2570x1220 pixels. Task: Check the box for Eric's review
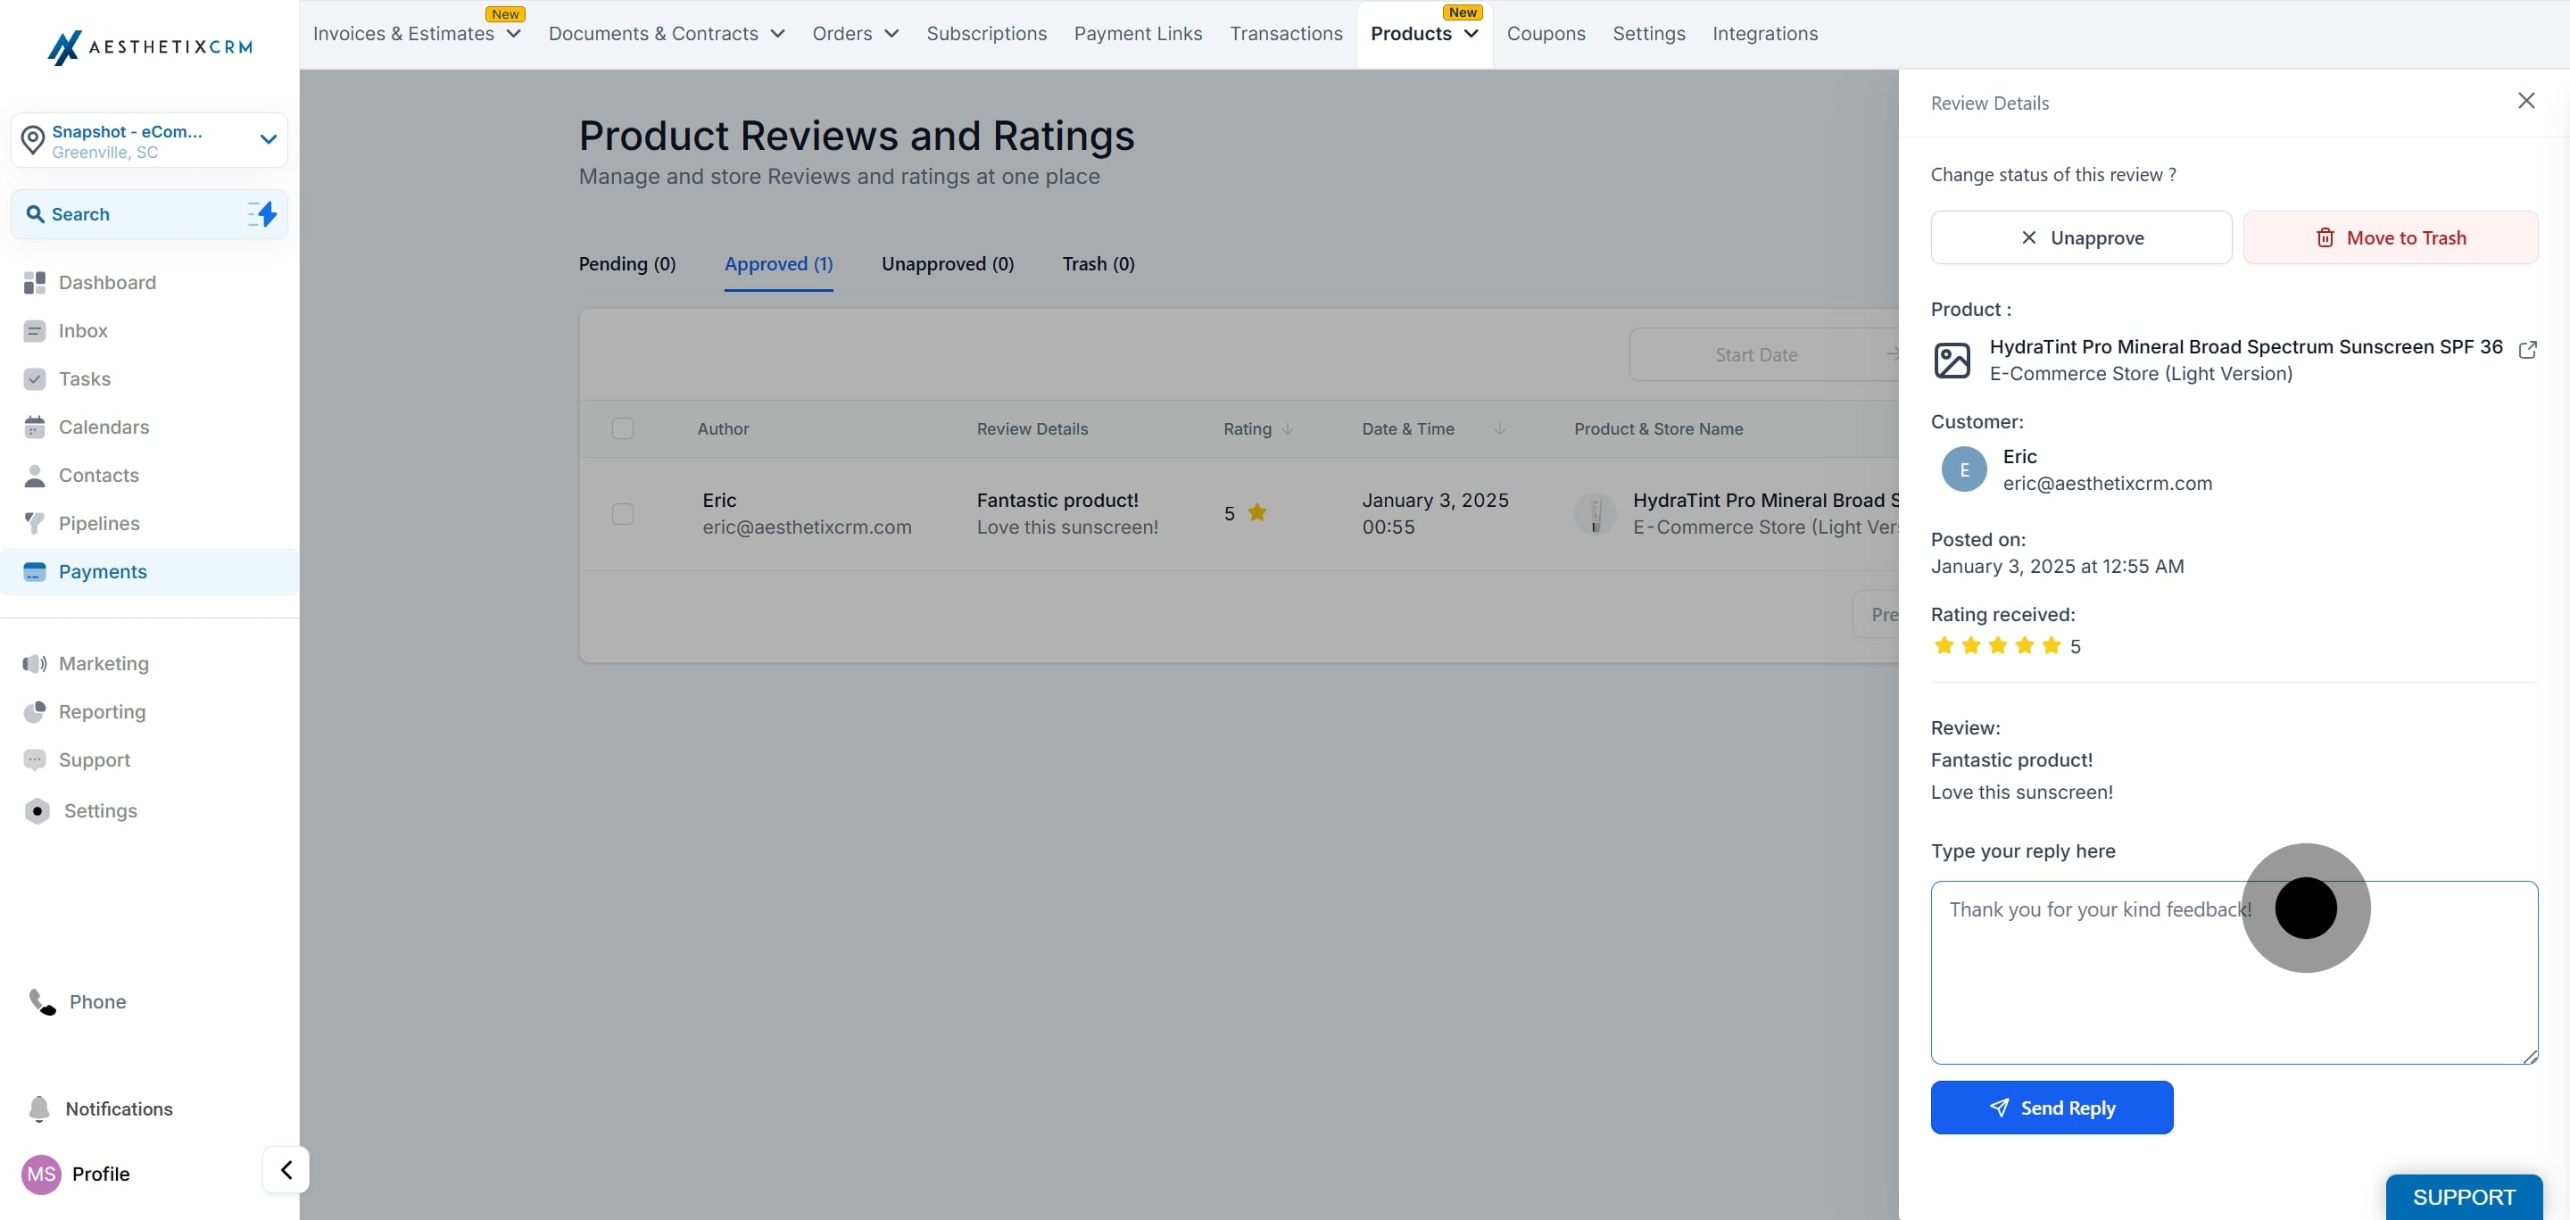[623, 514]
